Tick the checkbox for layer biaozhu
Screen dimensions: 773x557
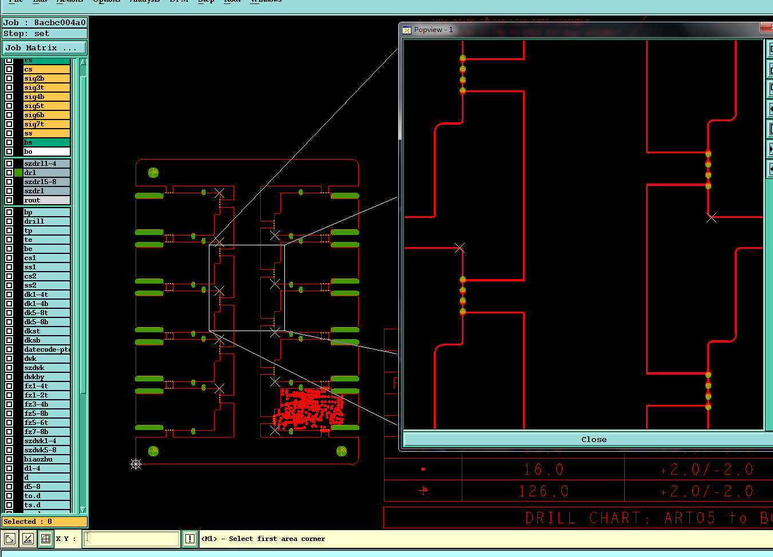pos(9,459)
